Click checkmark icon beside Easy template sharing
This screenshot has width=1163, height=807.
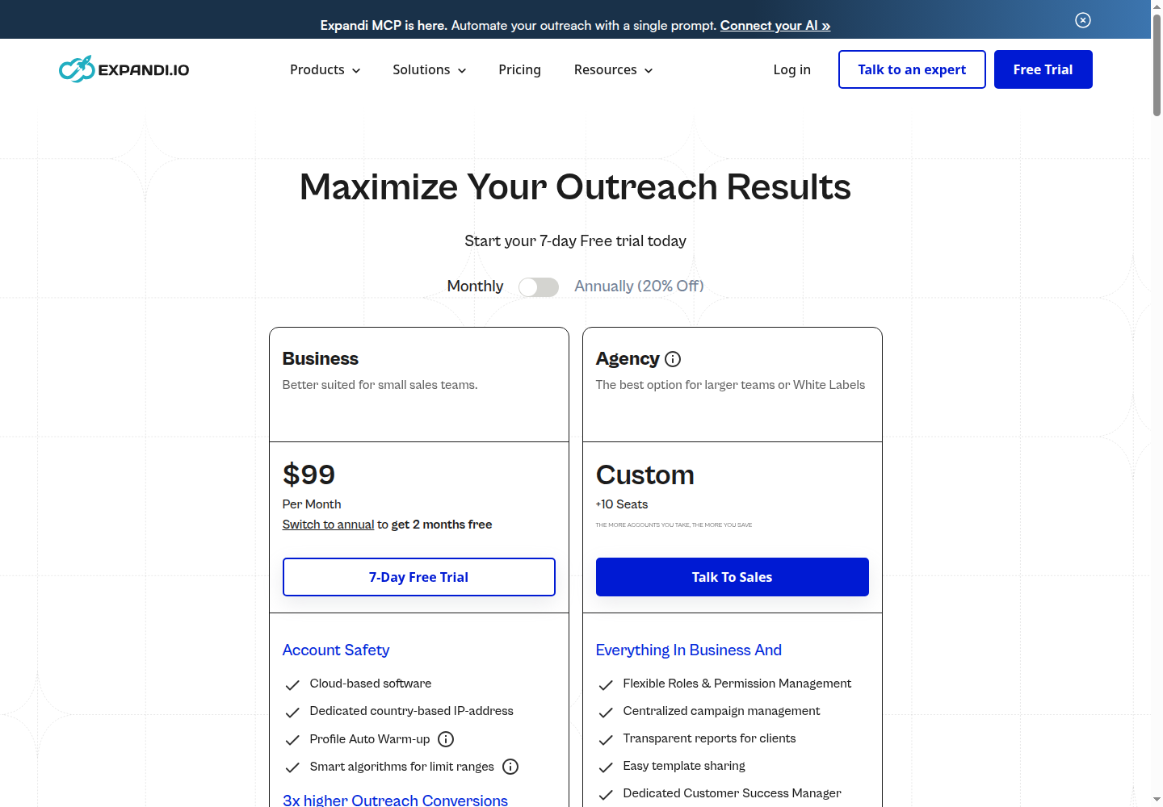[606, 767]
